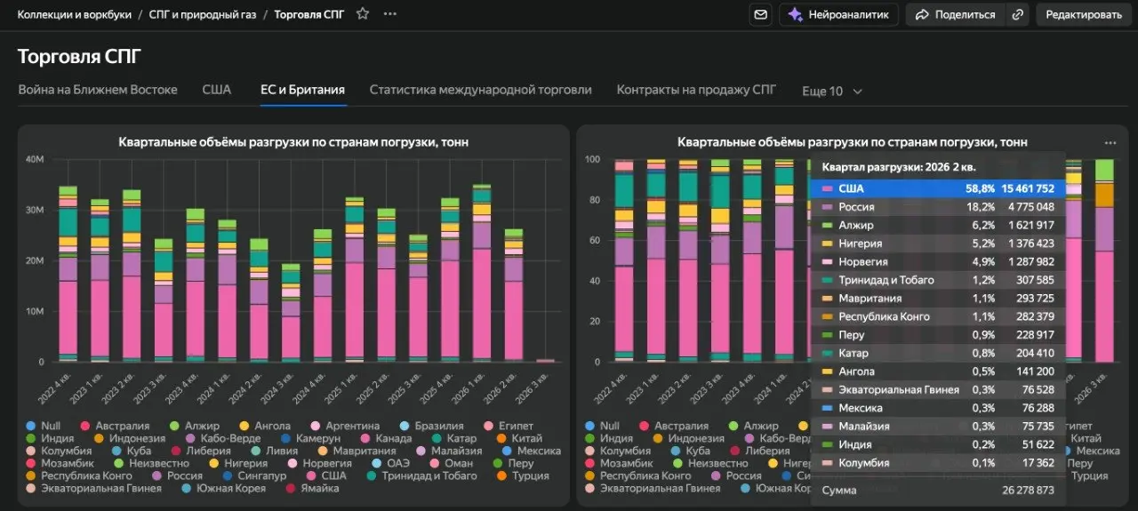Expand the Еще 10 tabs dropdown

coord(832,91)
